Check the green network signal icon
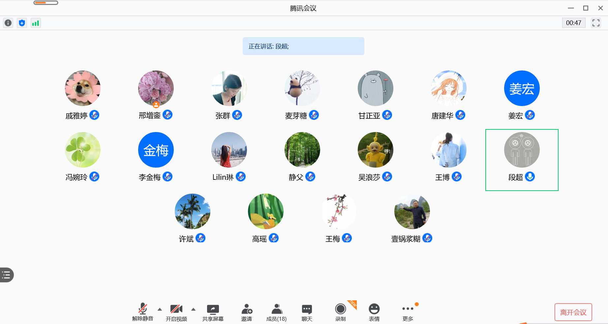This screenshot has width=608, height=324. tap(36, 23)
